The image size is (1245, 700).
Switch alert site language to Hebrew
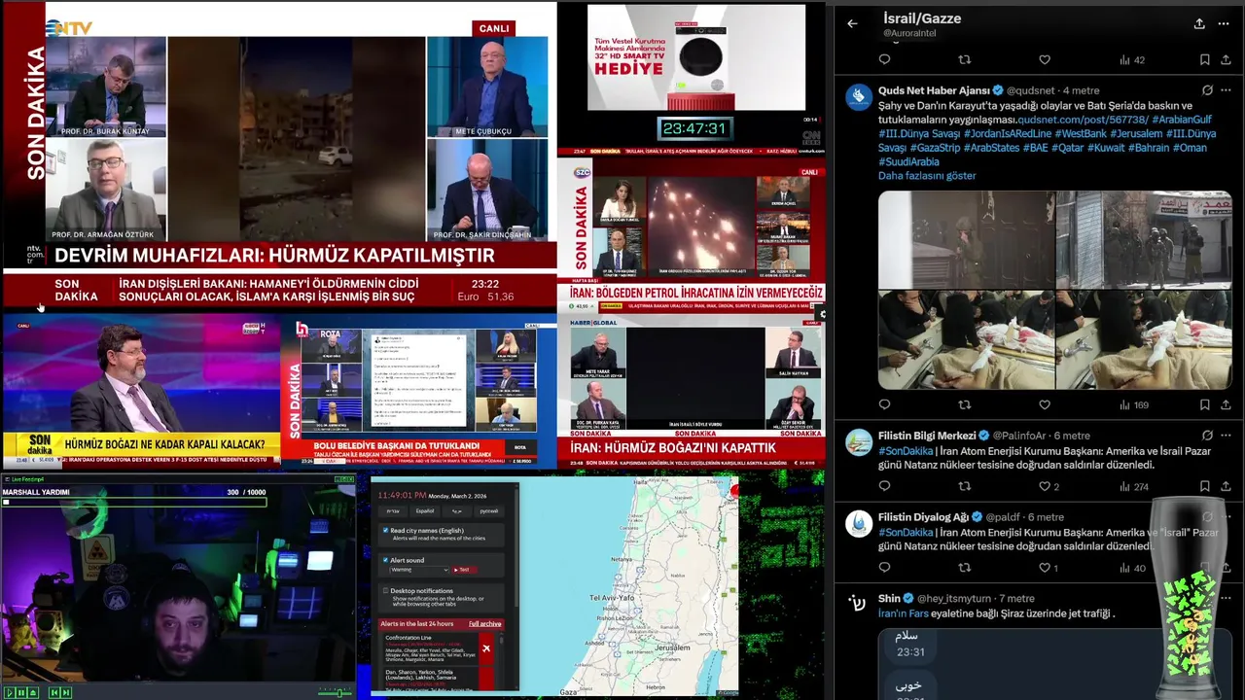click(x=394, y=510)
